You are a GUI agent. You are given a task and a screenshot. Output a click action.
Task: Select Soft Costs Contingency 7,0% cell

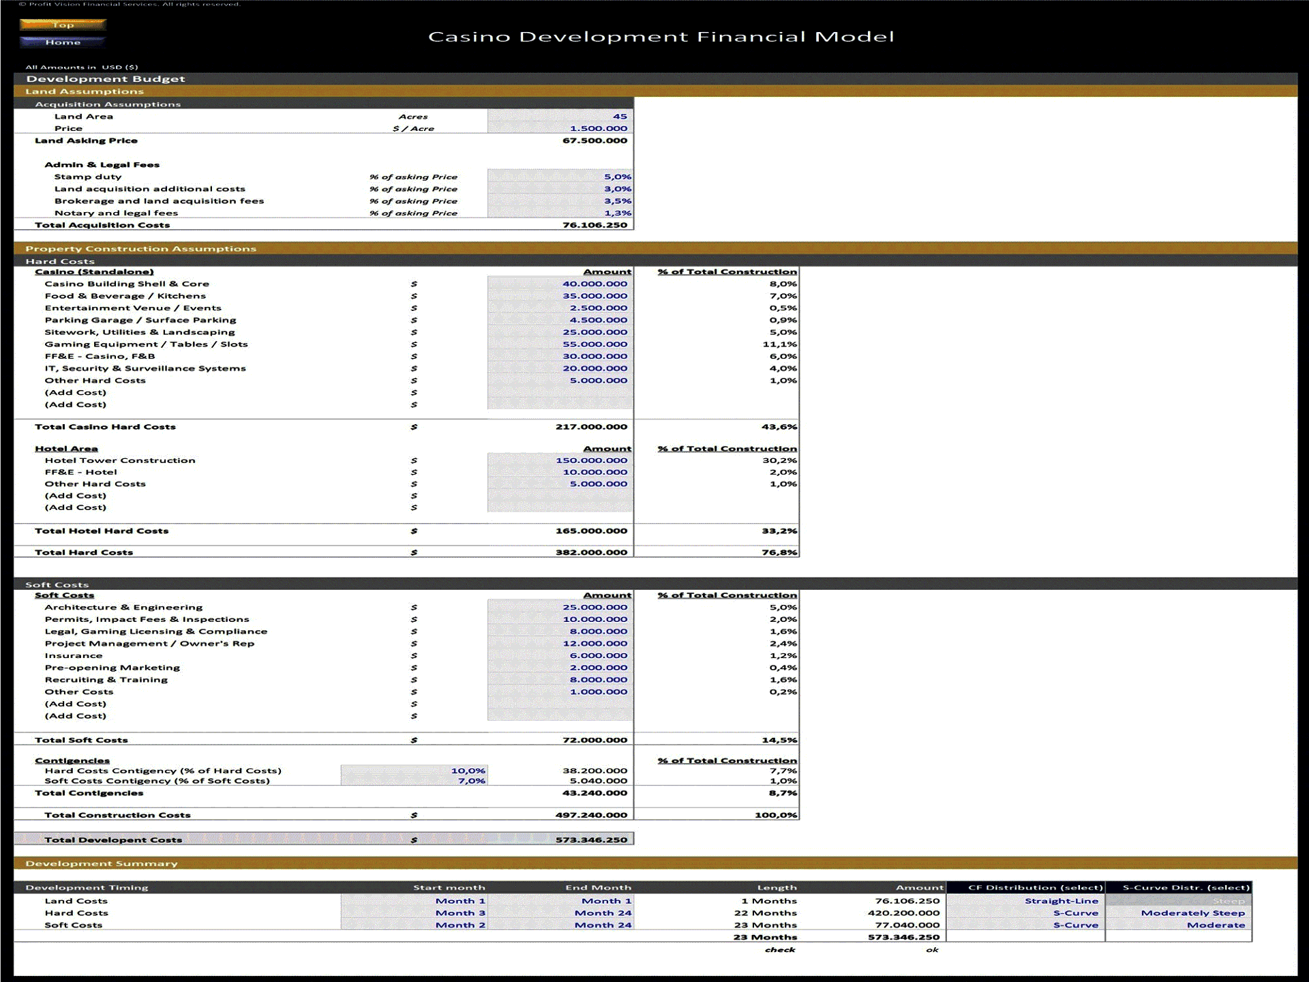point(414,781)
